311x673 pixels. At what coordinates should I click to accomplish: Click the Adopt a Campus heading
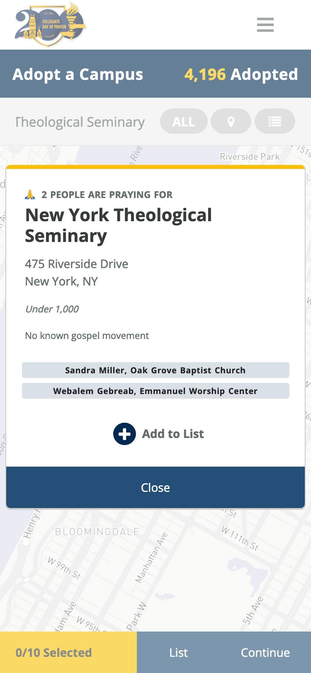(x=78, y=74)
